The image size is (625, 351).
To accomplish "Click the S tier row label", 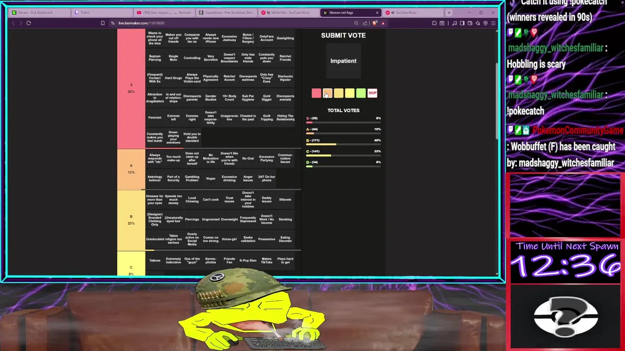I will (131, 88).
